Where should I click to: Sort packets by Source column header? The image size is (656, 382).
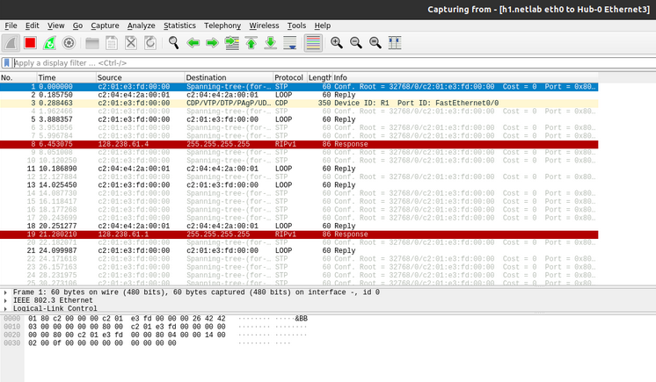click(140, 78)
